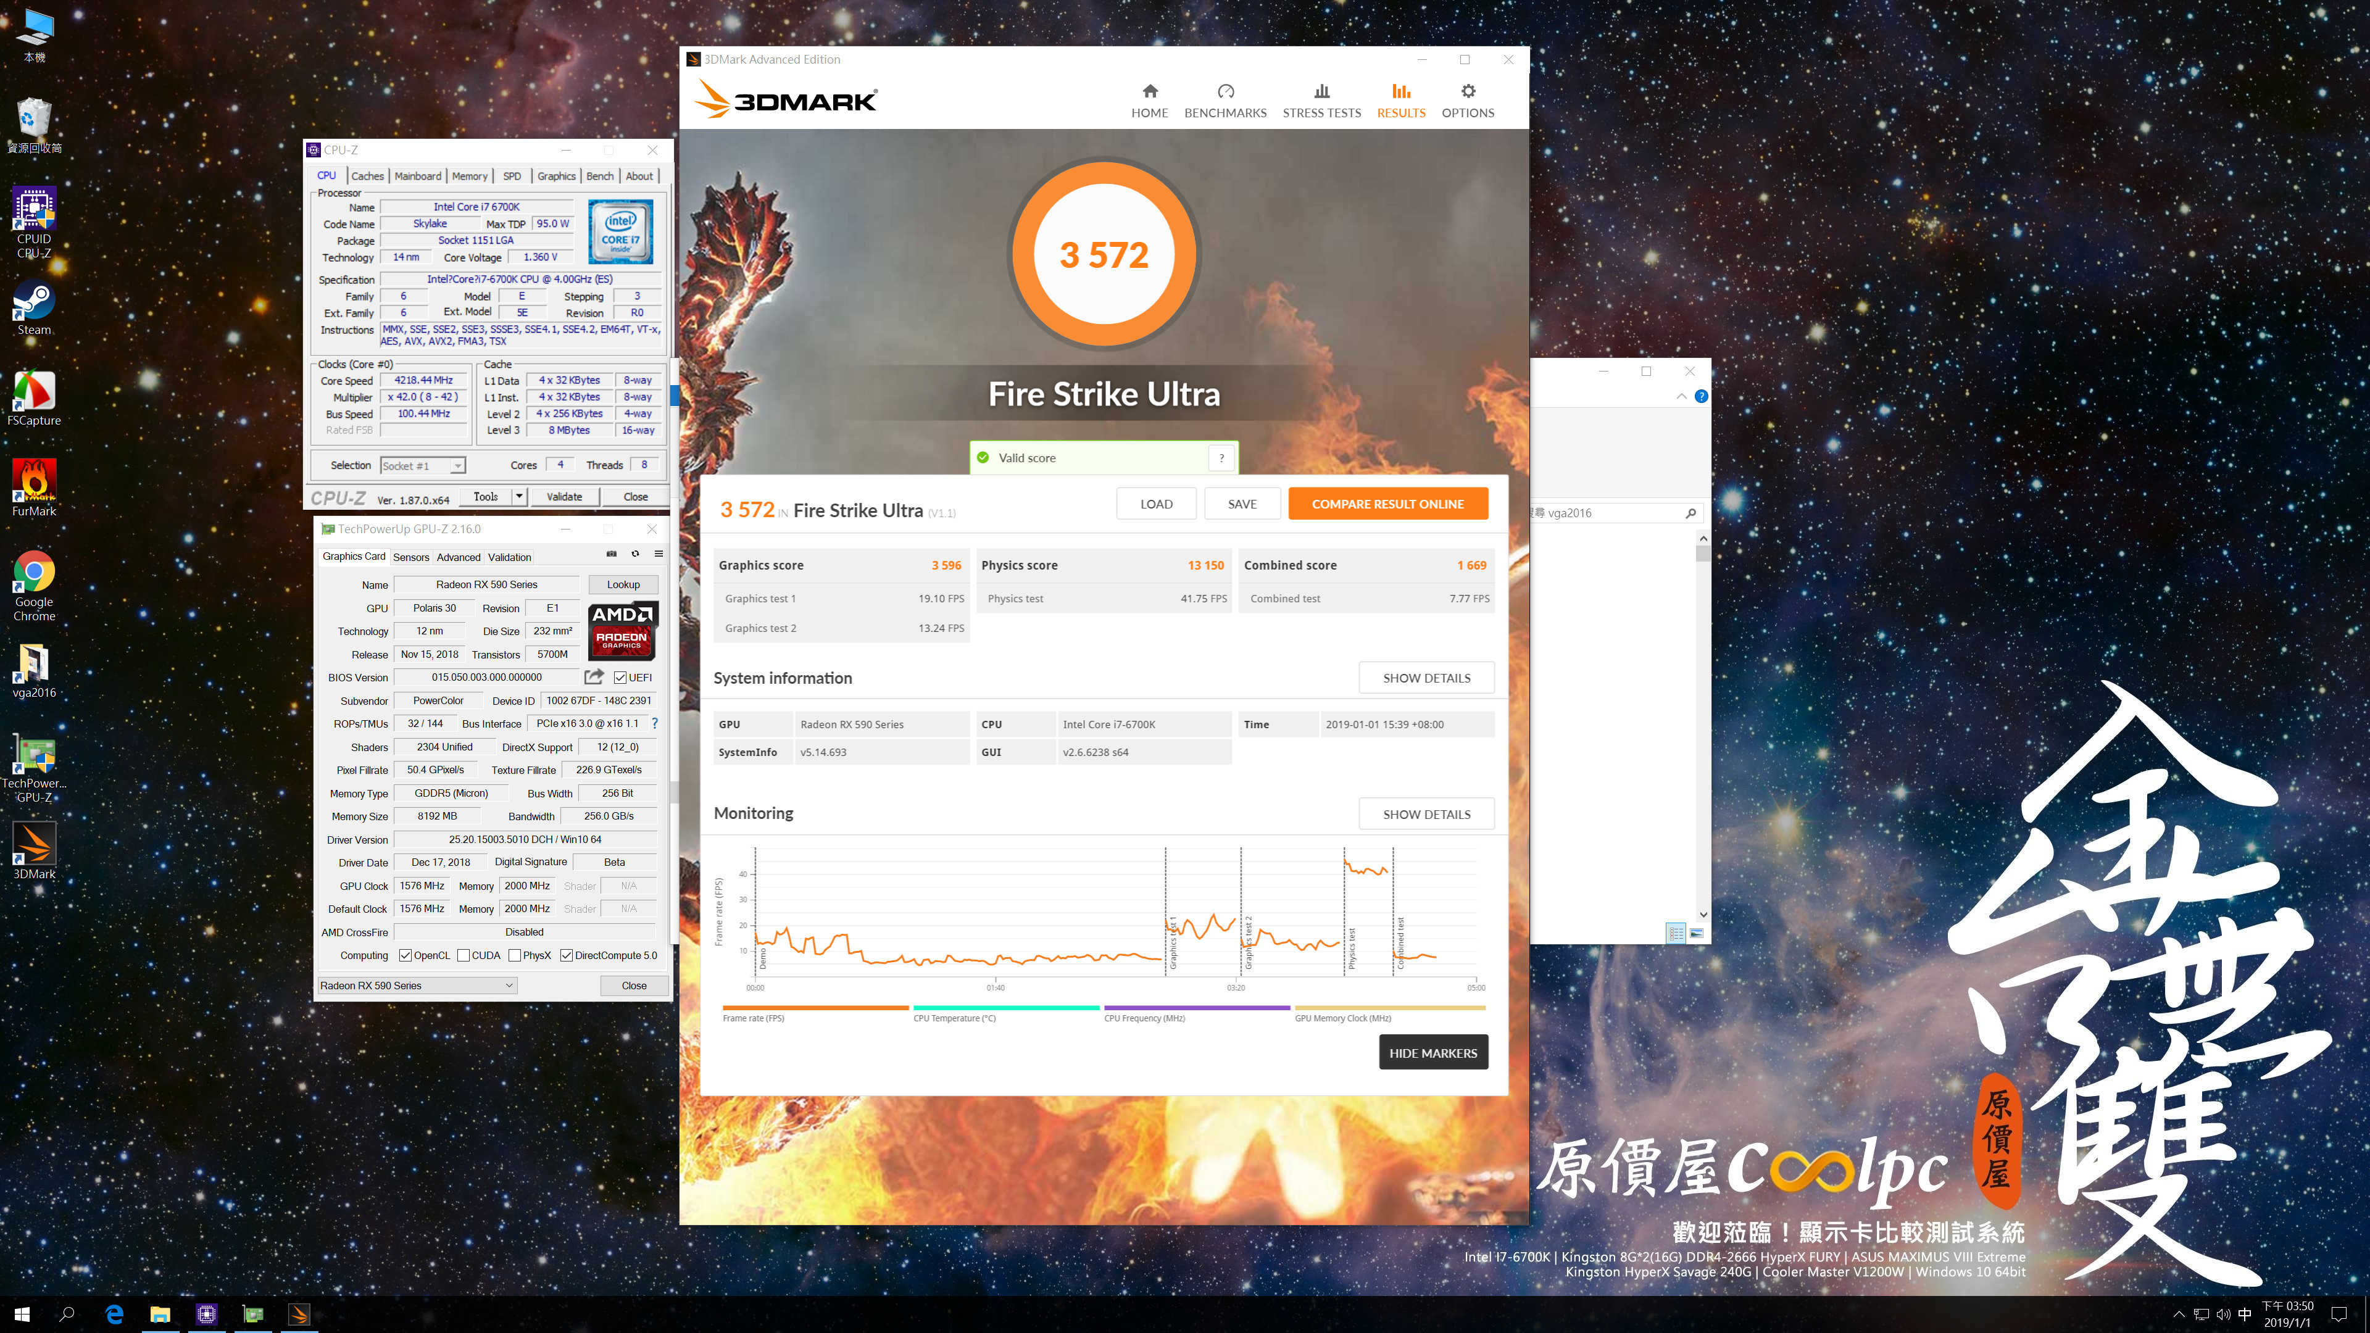2370x1333 pixels.
Task: Click SHOW DETAILS for Monitoring
Action: coord(1426,814)
